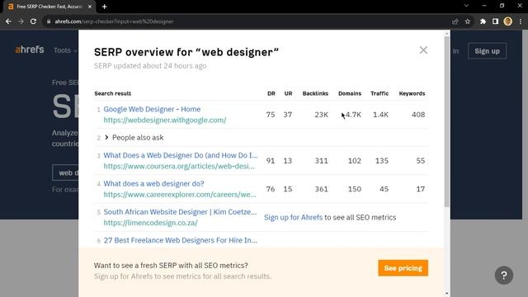The image size is (528, 297).
Task: Open the Chrome profile avatar
Action: click(x=508, y=21)
